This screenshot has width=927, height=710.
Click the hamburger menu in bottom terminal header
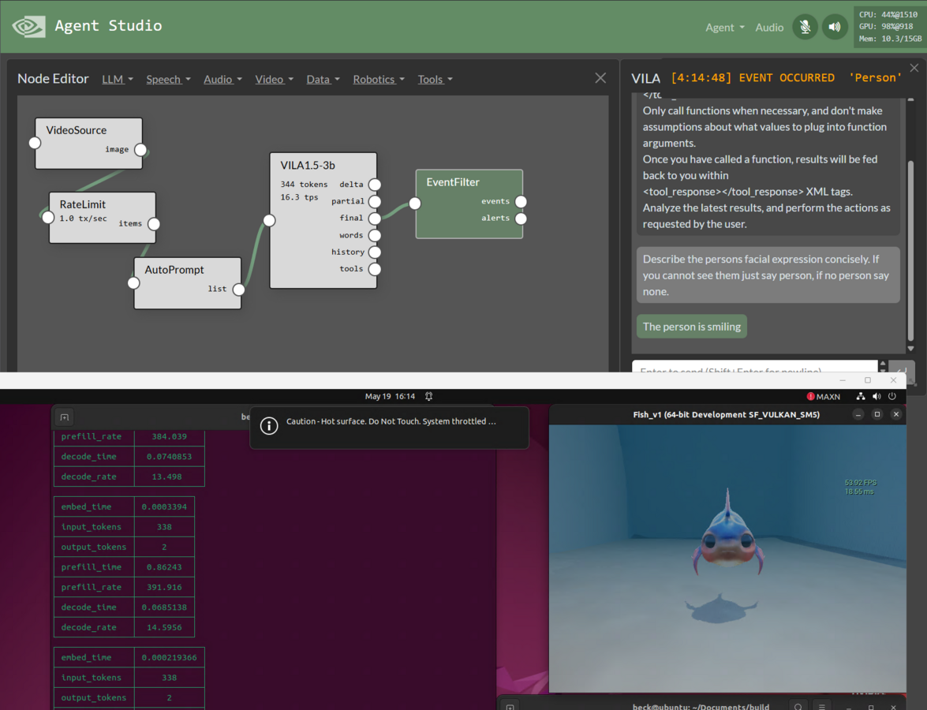pyautogui.click(x=822, y=707)
